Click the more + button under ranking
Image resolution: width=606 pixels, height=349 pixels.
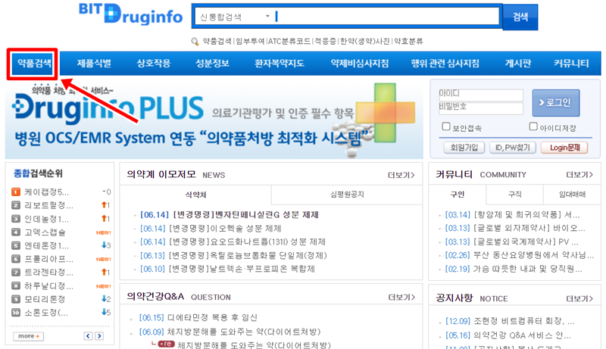(28, 336)
